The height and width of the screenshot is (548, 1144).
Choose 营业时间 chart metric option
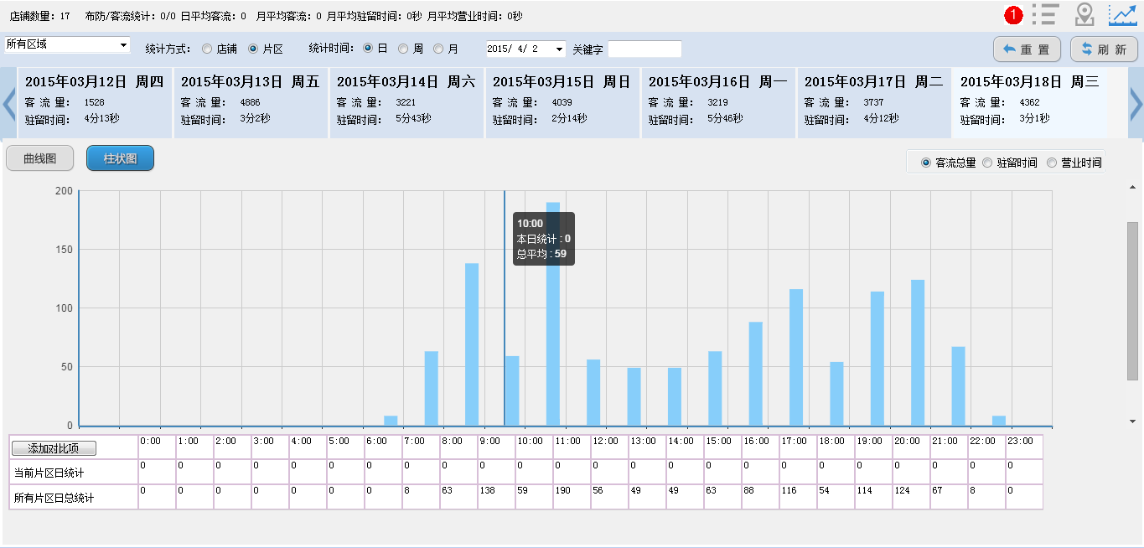1052,163
